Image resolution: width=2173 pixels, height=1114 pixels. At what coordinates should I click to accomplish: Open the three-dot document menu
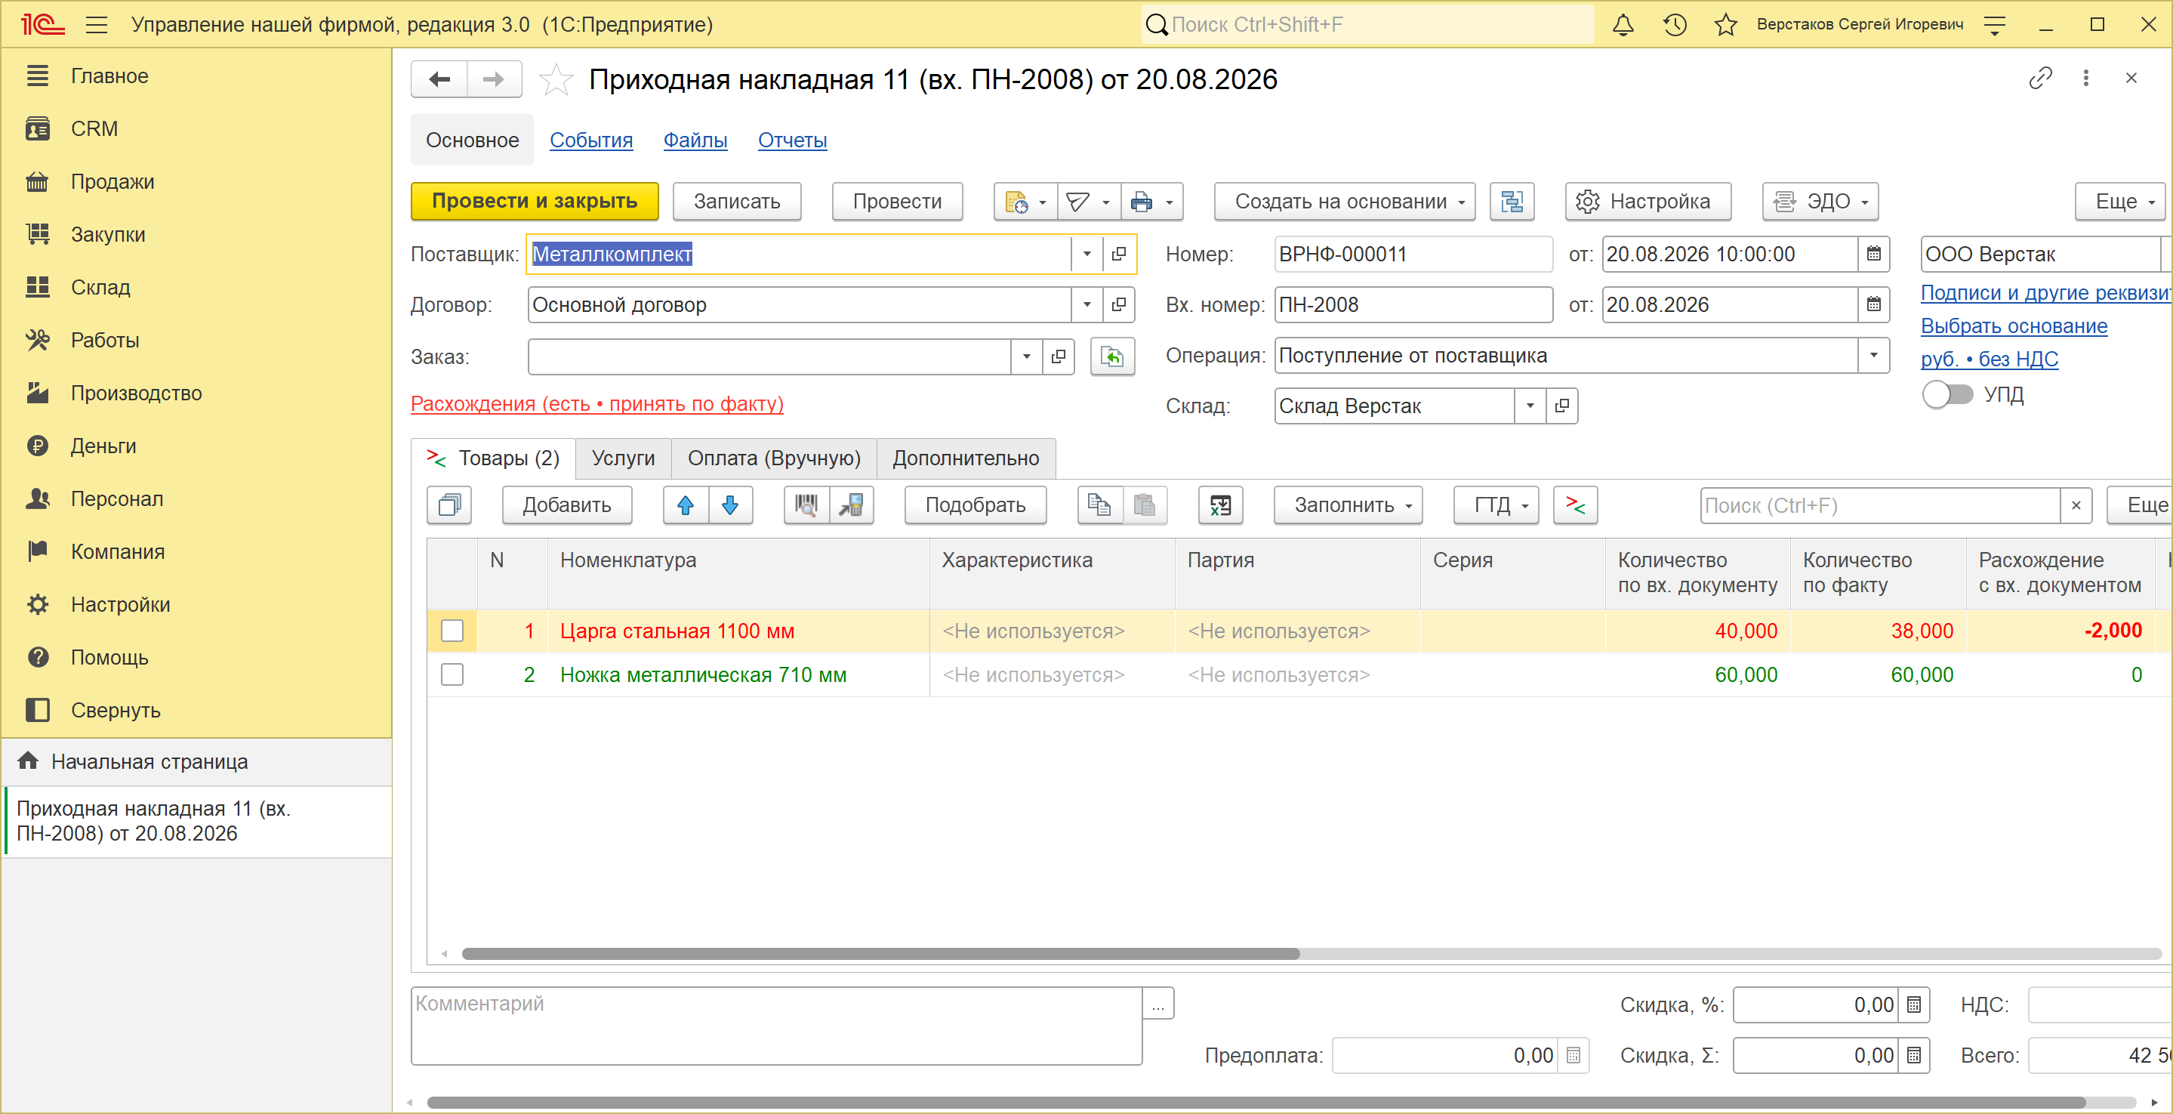coord(2086,79)
